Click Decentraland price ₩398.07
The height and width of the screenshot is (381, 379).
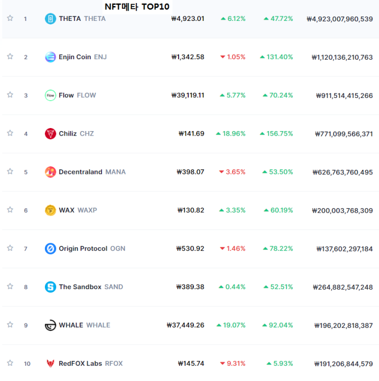coord(190,172)
